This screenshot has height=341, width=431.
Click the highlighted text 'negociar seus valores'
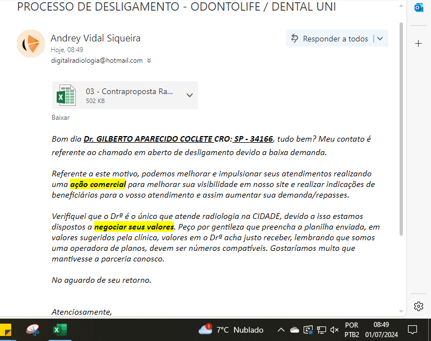coord(134,227)
